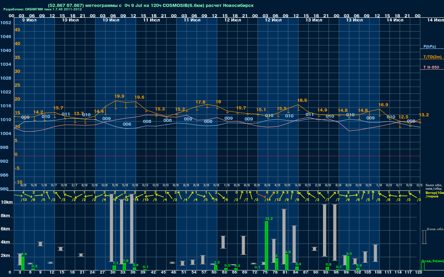The image size is (444, 277).
Task: Click the temperature axis label 35
Action: point(17,57)
